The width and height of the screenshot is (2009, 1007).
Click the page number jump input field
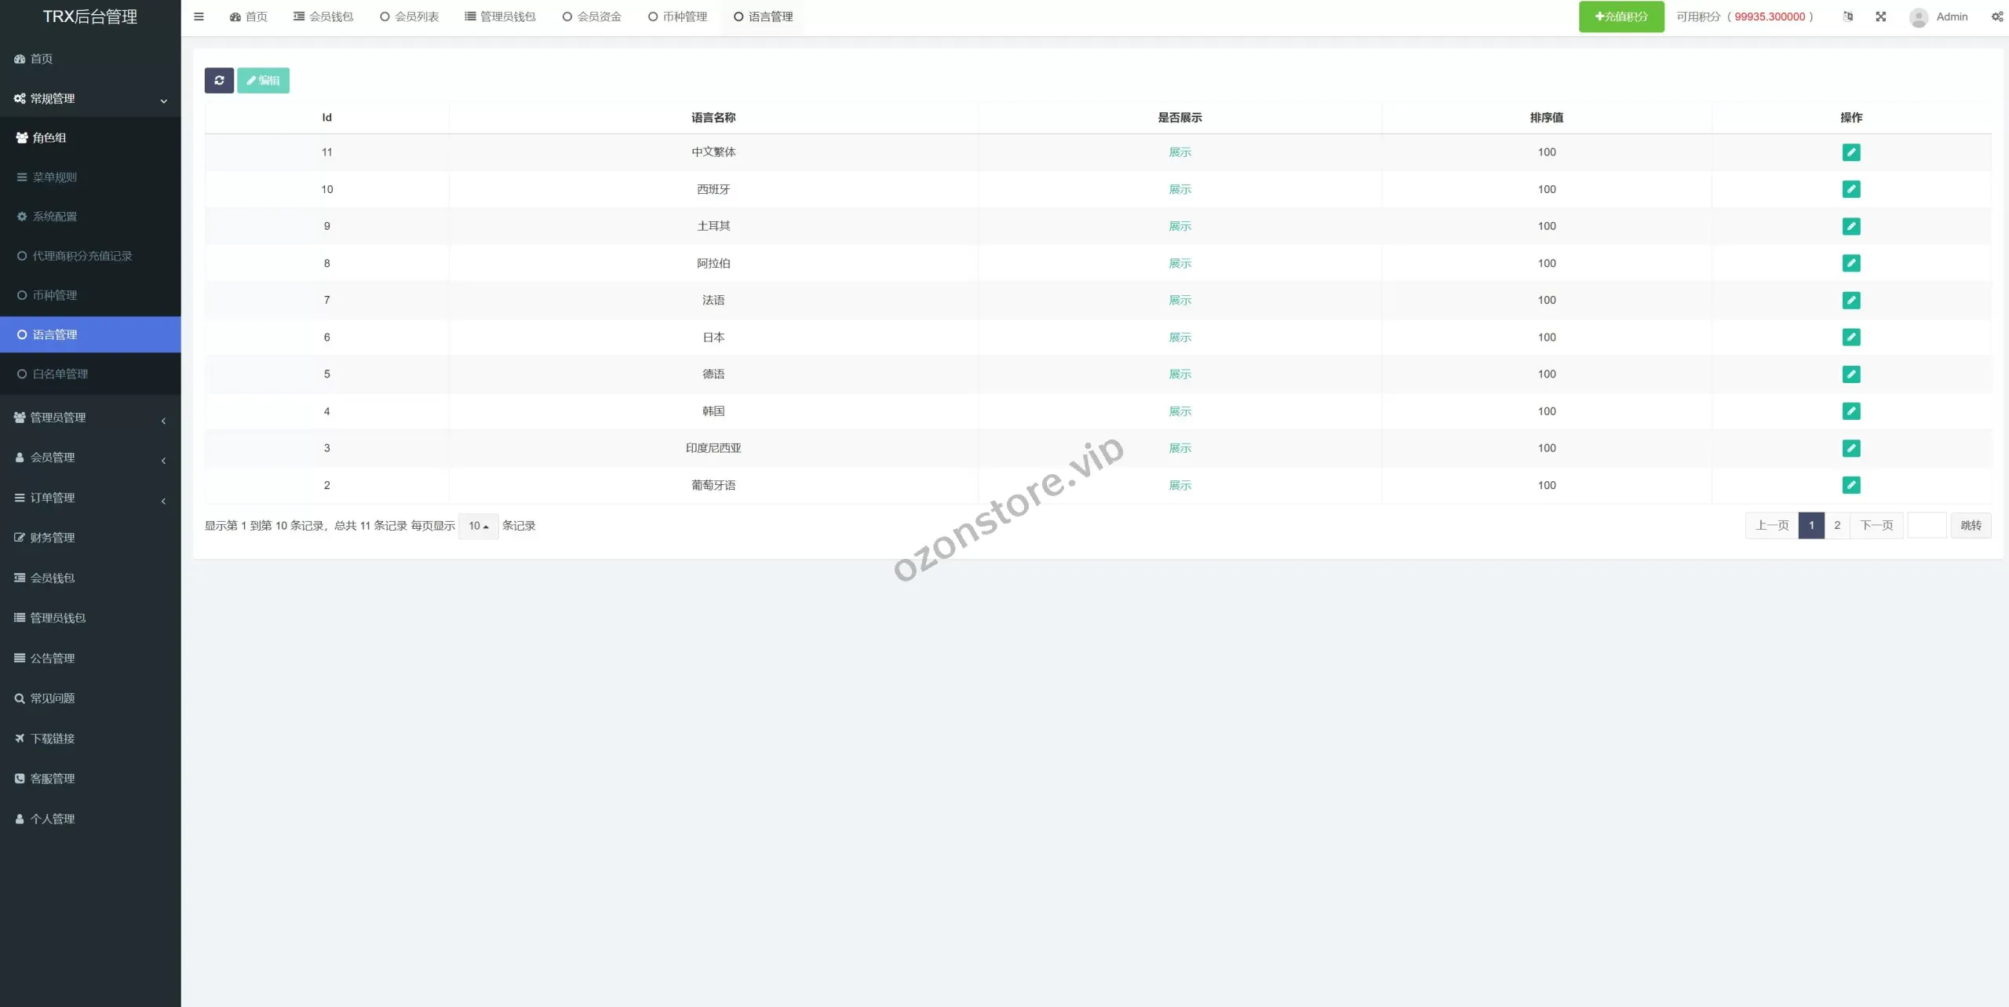pos(1927,525)
